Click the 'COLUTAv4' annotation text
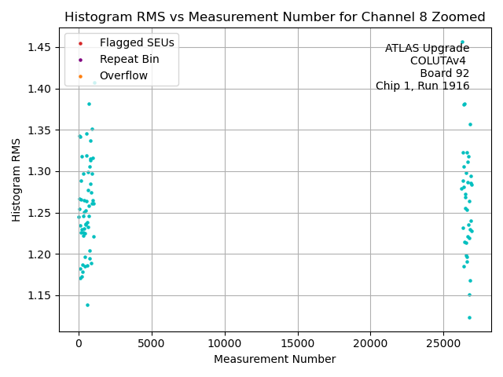 click(x=439, y=61)
